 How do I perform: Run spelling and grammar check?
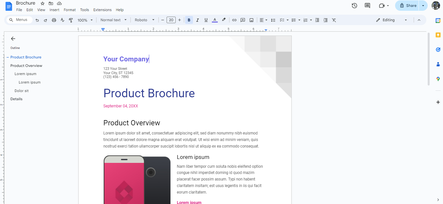click(63, 20)
